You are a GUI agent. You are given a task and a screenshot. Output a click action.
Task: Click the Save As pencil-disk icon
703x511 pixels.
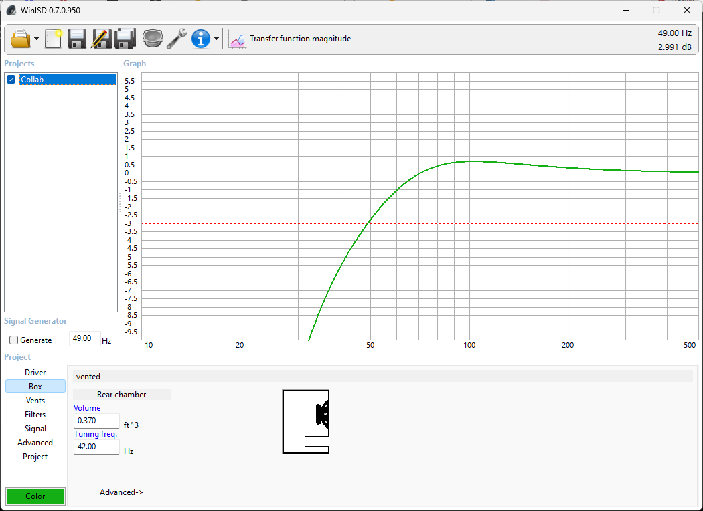(x=101, y=39)
